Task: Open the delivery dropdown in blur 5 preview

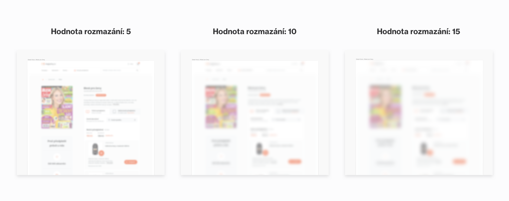Action: point(122,120)
